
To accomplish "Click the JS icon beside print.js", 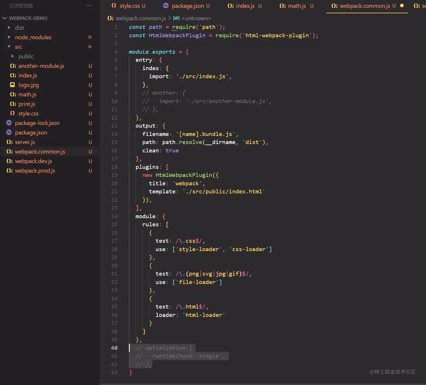I will tap(13, 104).
